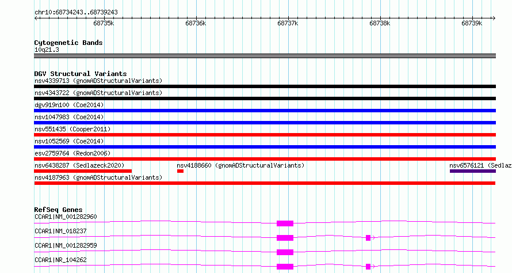
Task: Click the small exon of CCAR1|NM_018237
Action: point(368,238)
